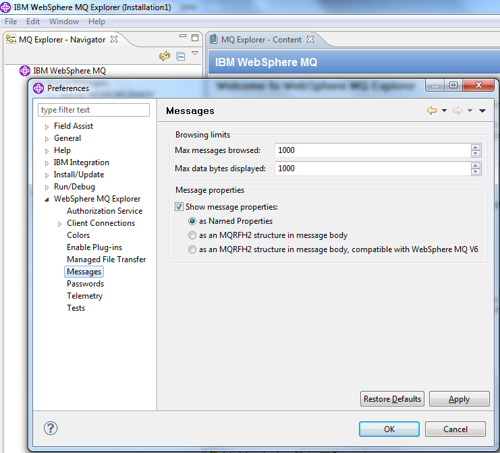This screenshot has height=453, width=500.
Task: Switch to MQ Explorer - Content tab
Action: tap(261, 40)
